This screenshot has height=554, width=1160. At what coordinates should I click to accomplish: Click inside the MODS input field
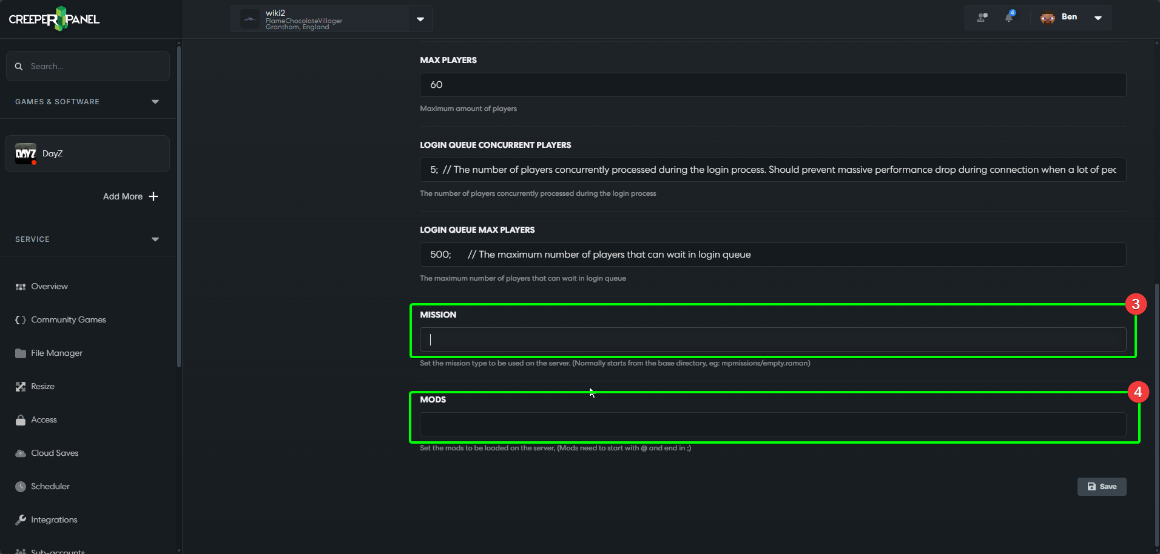pyautogui.click(x=772, y=424)
